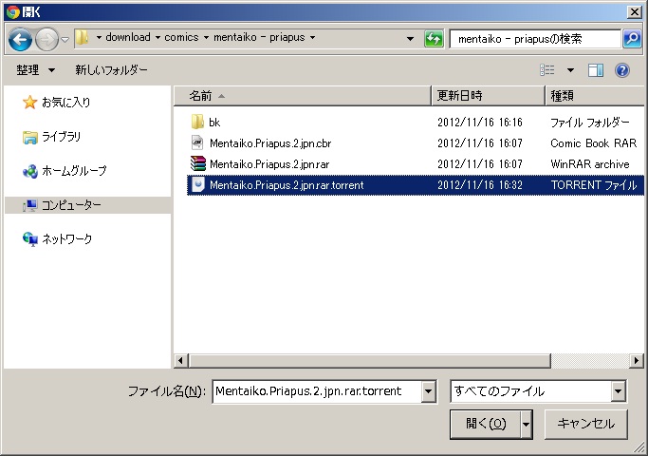This screenshot has height=456, width=648.
Task: Click the green refresh button
Action: 435,39
